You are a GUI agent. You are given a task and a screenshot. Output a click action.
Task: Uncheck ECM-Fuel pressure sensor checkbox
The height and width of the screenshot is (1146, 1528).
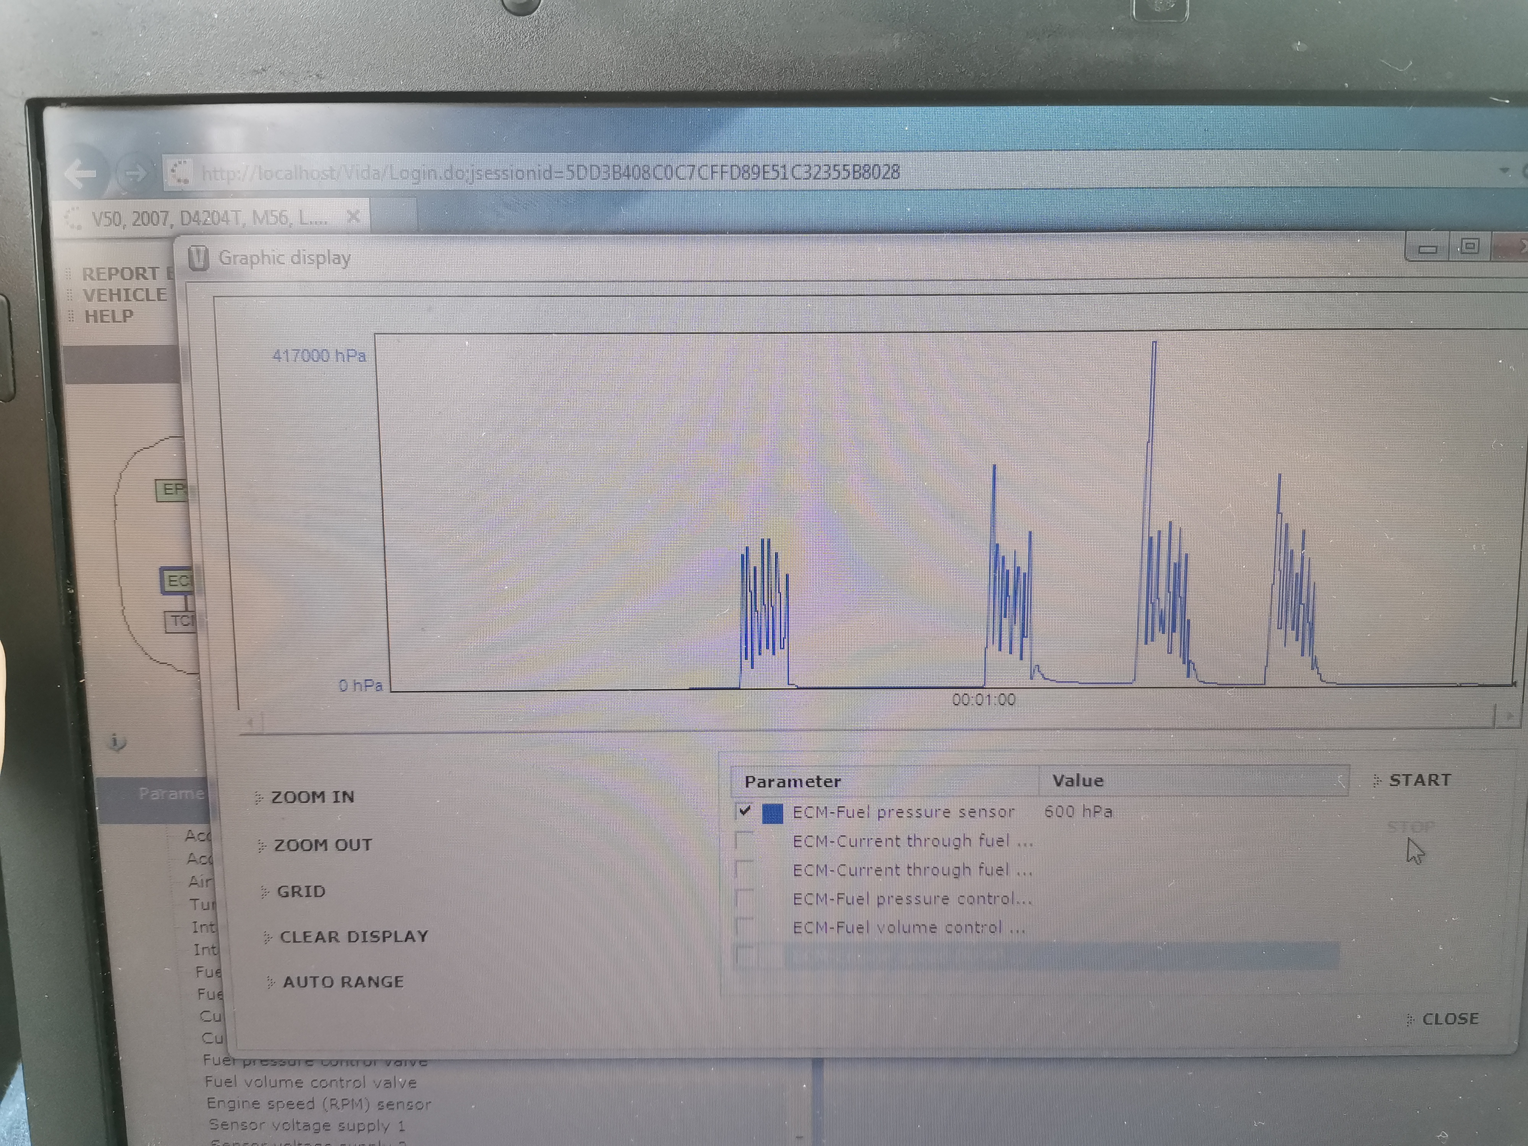pyautogui.click(x=744, y=811)
